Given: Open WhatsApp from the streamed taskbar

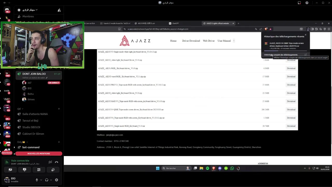Looking at the screenshot, I should point(232,168).
